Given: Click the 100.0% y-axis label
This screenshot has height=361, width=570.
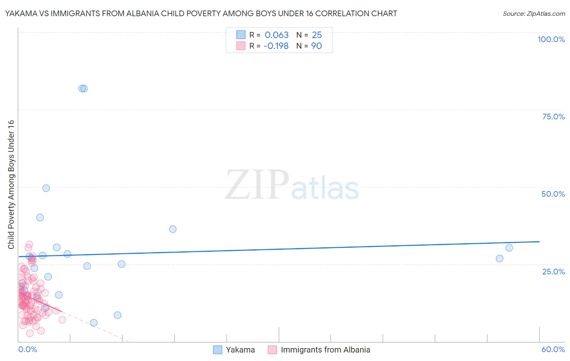Looking at the screenshot, I should 551,39.
